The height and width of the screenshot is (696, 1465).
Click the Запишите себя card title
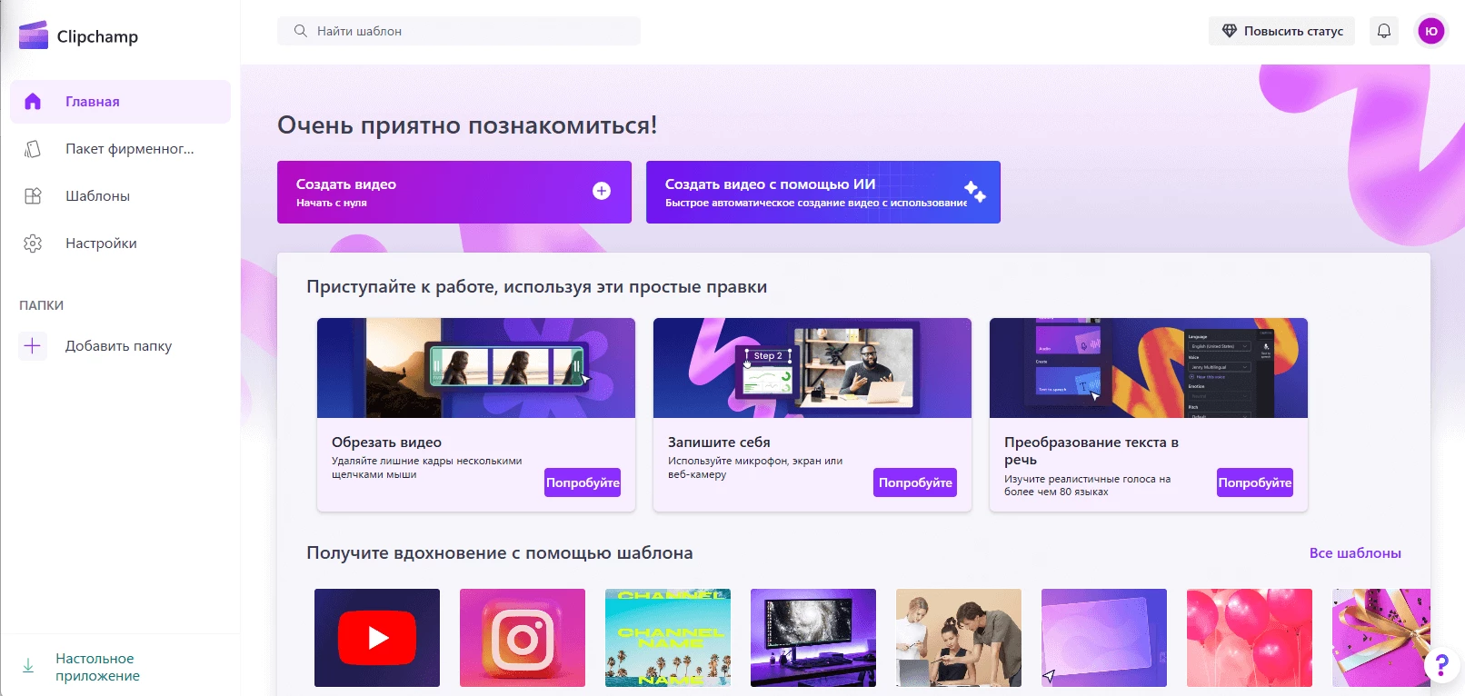click(x=719, y=442)
